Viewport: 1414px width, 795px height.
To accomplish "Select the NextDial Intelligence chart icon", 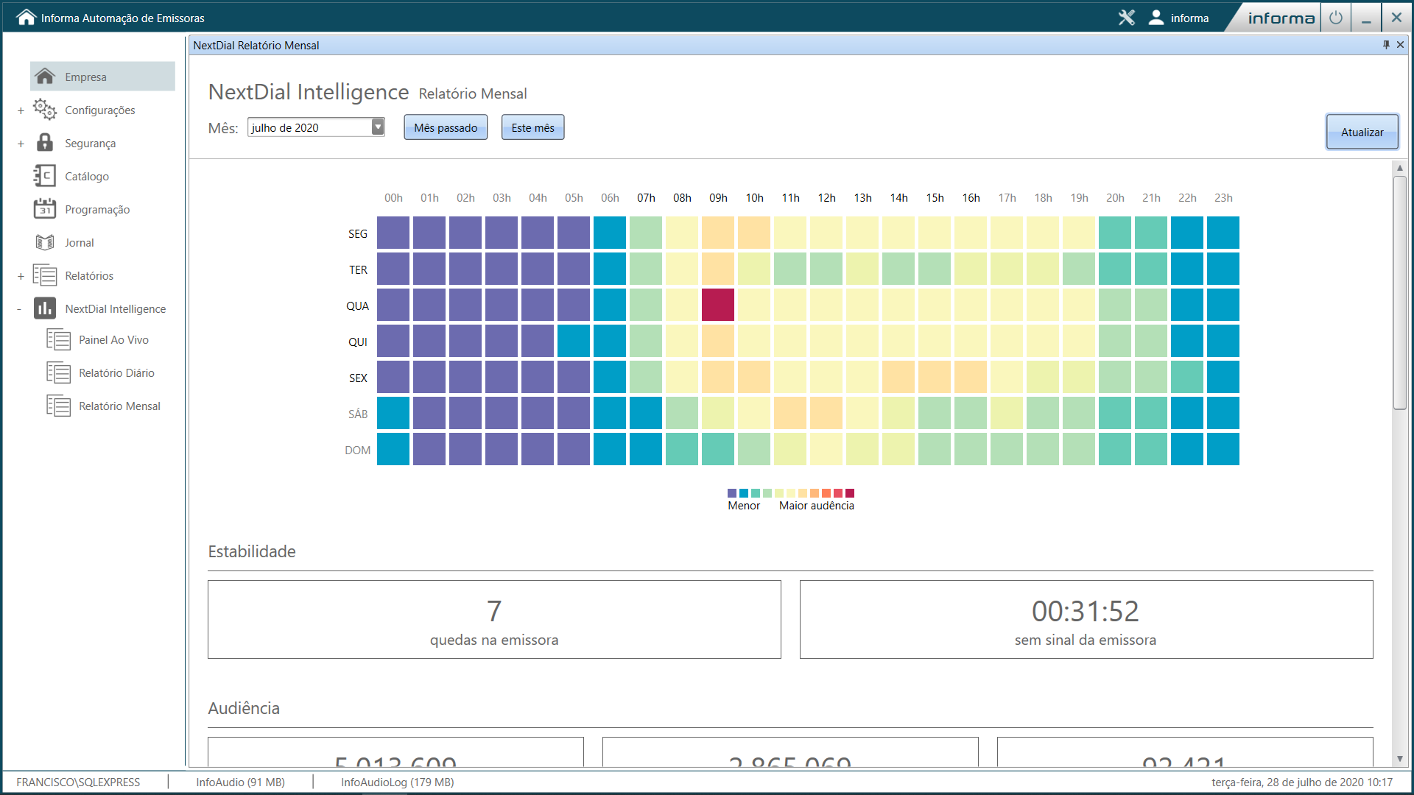I will pyautogui.click(x=45, y=308).
